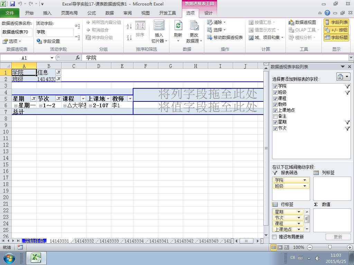Open the 学院 filter dropdown in cell B1
The image size is (354, 265).
point(58,72)
